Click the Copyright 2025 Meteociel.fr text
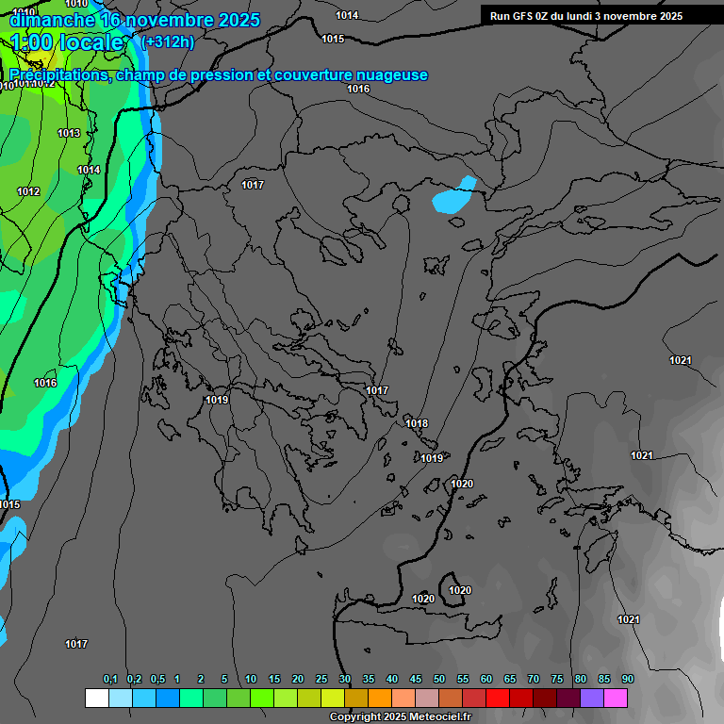Image resolution: width=724 pixels, height=724 pixels. (x=400, y=716)
